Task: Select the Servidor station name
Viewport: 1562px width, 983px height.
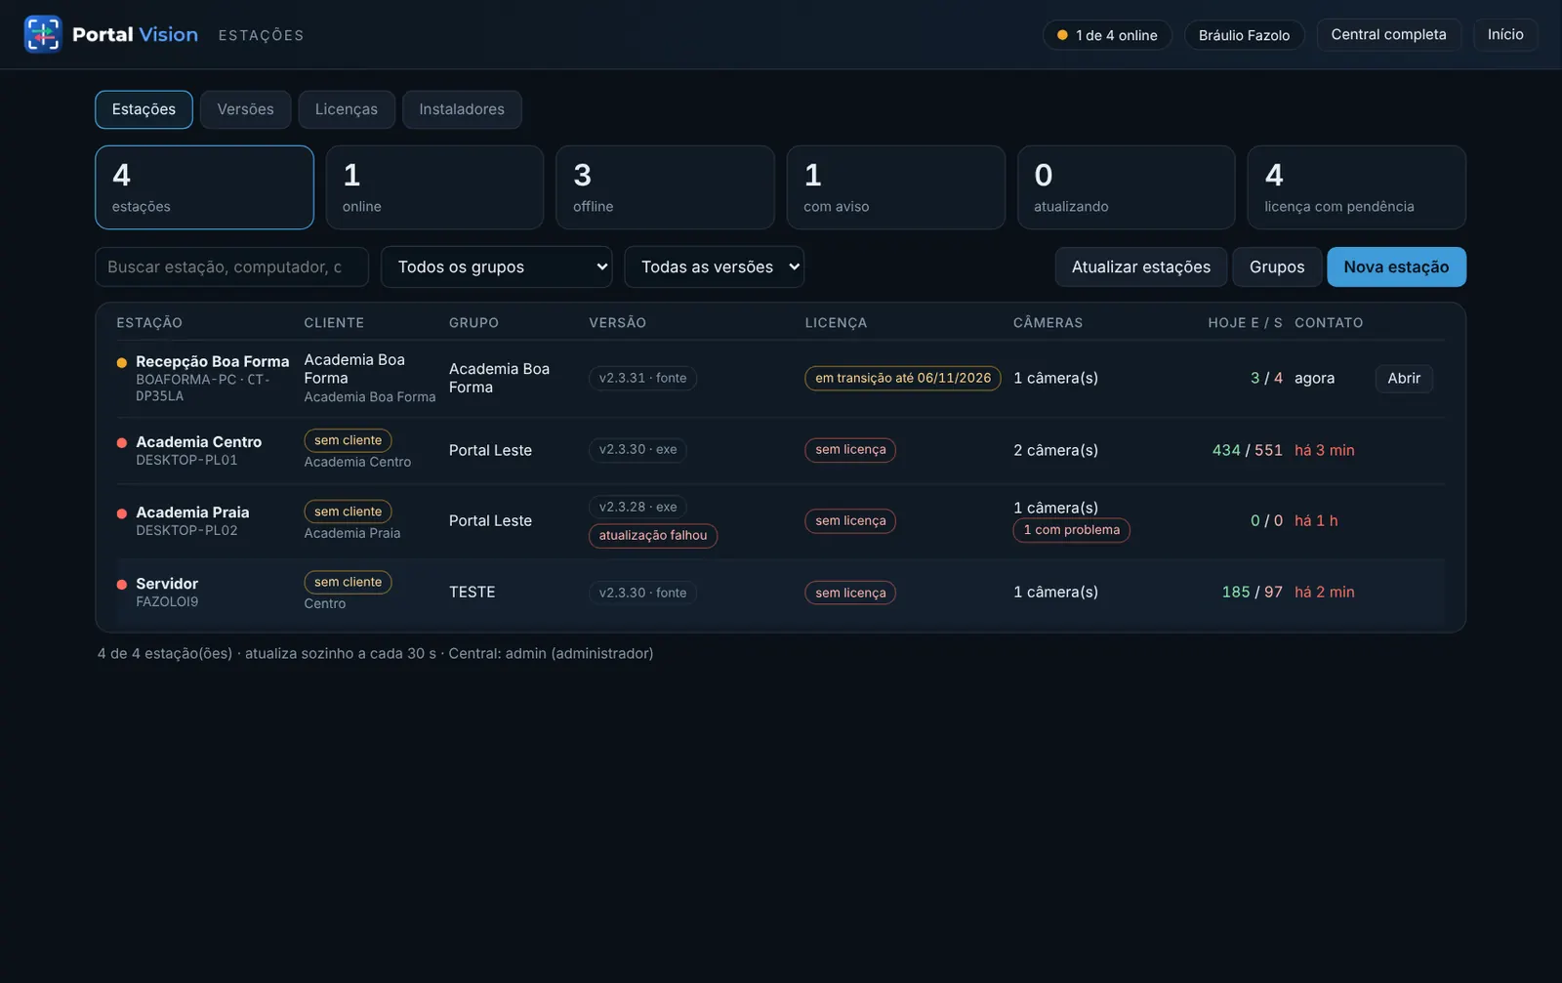Action: tap(167, 584)
